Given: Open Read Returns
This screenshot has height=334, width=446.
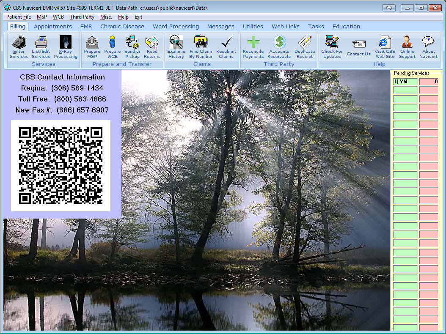Looking at the screenshot, I should 152,47.
